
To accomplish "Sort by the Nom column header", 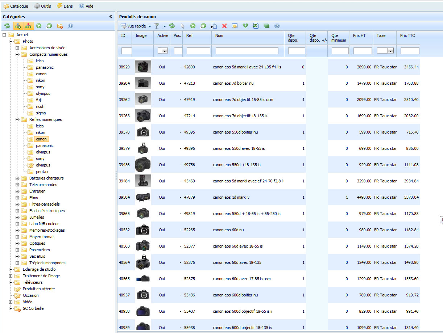I will pos(248,38).
